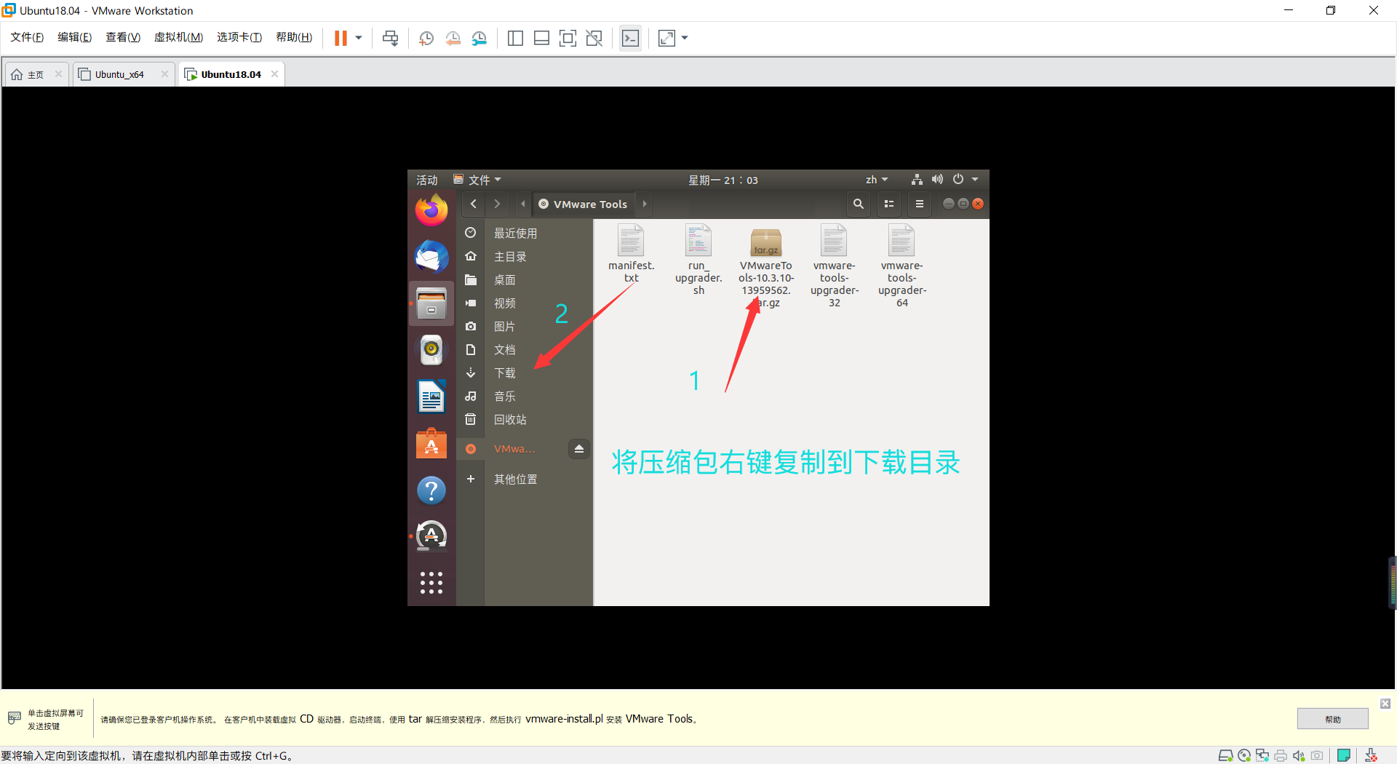Viewport: 1397px width, 764px height.
Task: Eject the VMware Tools disc
Action: click(579, 449)
